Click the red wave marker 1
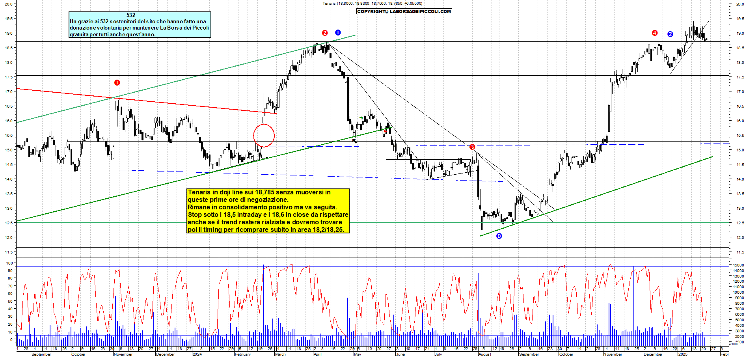Viewport: 745px width, 356px height. 117,82
